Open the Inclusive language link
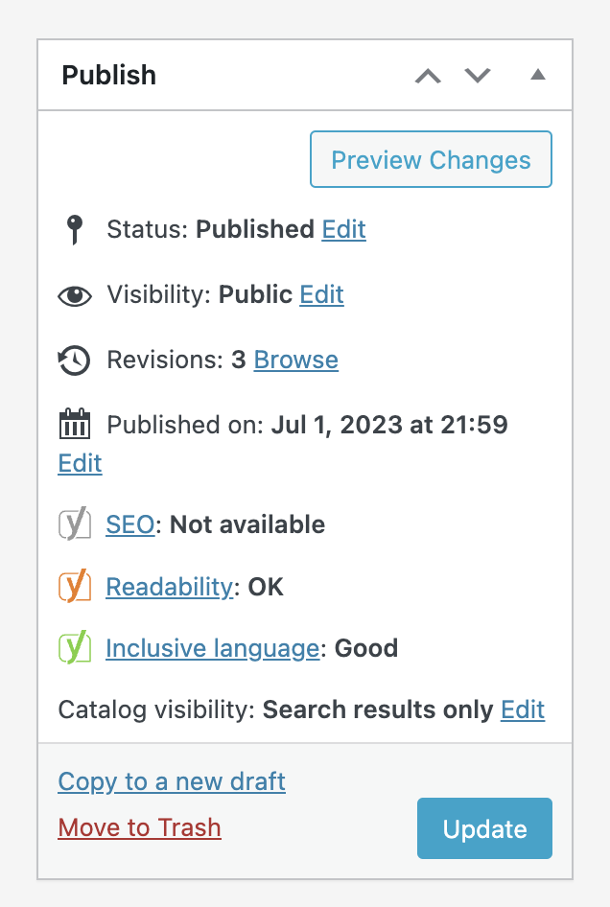610x907 pixels. (212, 648)
